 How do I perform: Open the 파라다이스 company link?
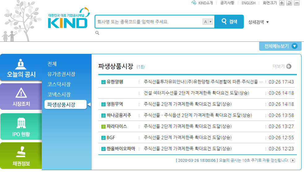pyautogui.click(x=117, y=127)
